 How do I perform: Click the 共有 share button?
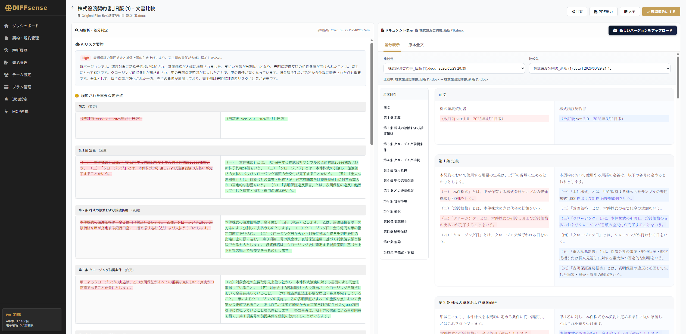pyautogui.click(x=577, y=12)
